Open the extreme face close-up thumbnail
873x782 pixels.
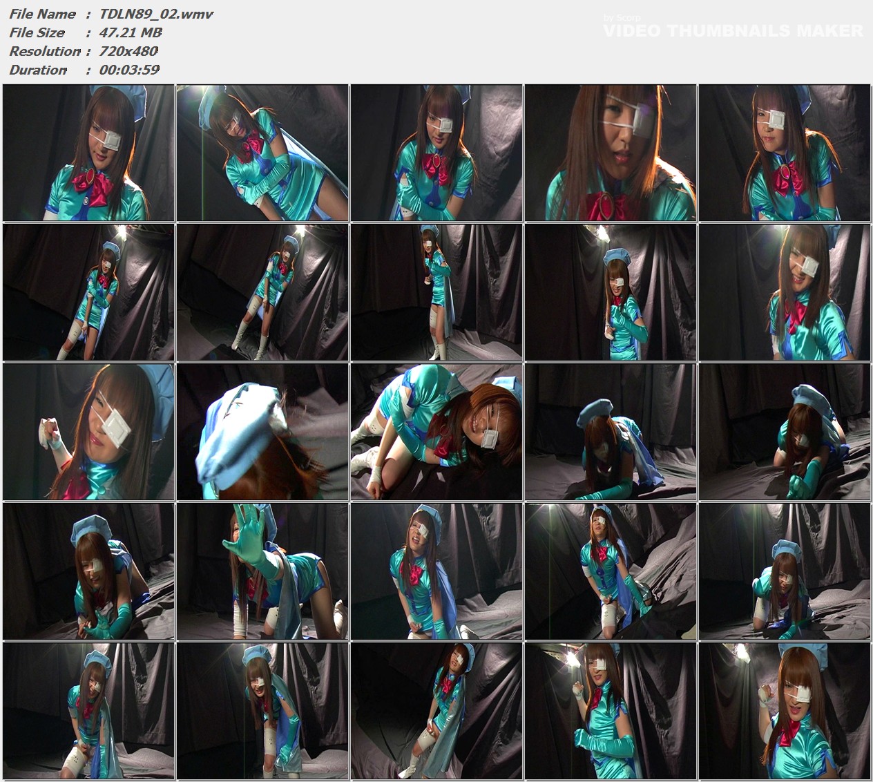pyautogui.click(x=611, y=153)
